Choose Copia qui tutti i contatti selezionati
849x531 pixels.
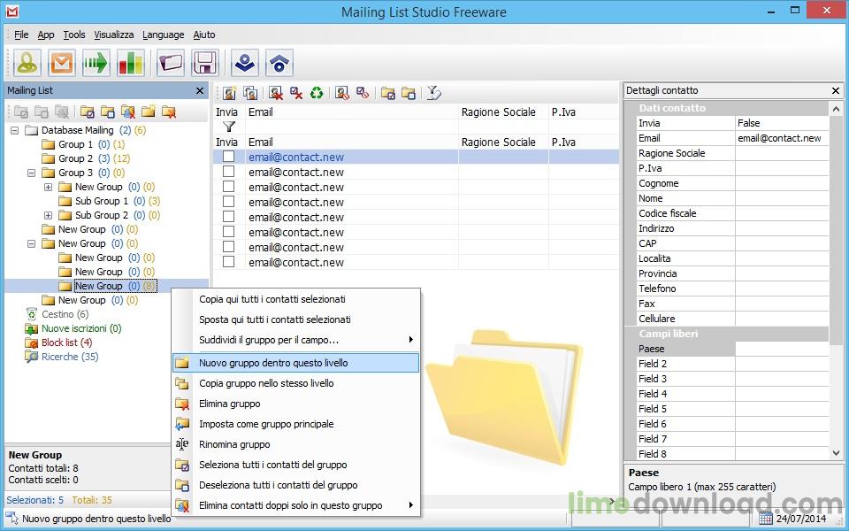(296, 299)
